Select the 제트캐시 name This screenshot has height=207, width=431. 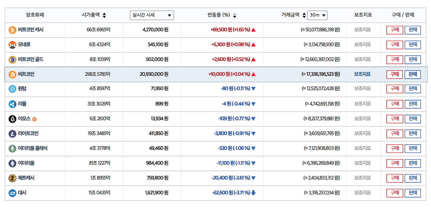26,178
